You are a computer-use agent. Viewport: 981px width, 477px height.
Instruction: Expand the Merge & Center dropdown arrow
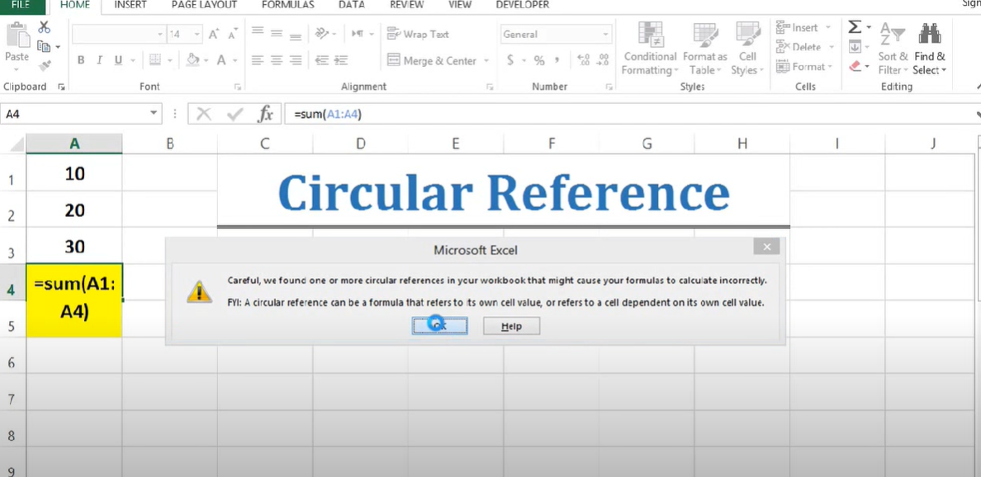486,61
